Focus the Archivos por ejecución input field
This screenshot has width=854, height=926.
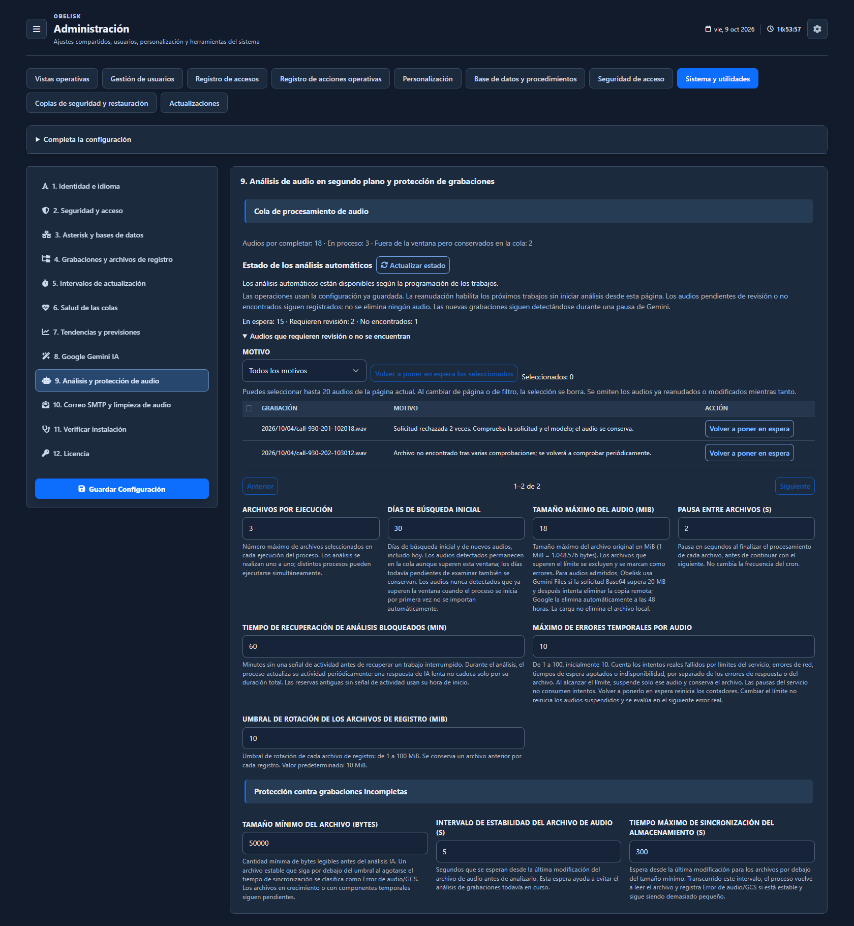(x=311, y=528)
